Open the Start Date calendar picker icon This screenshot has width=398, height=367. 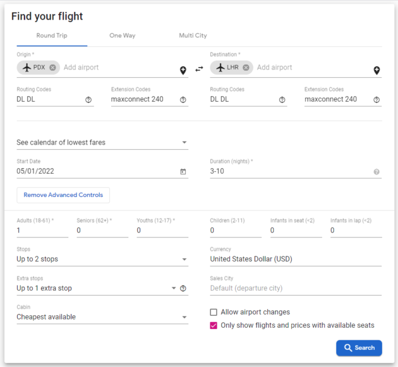183,171
